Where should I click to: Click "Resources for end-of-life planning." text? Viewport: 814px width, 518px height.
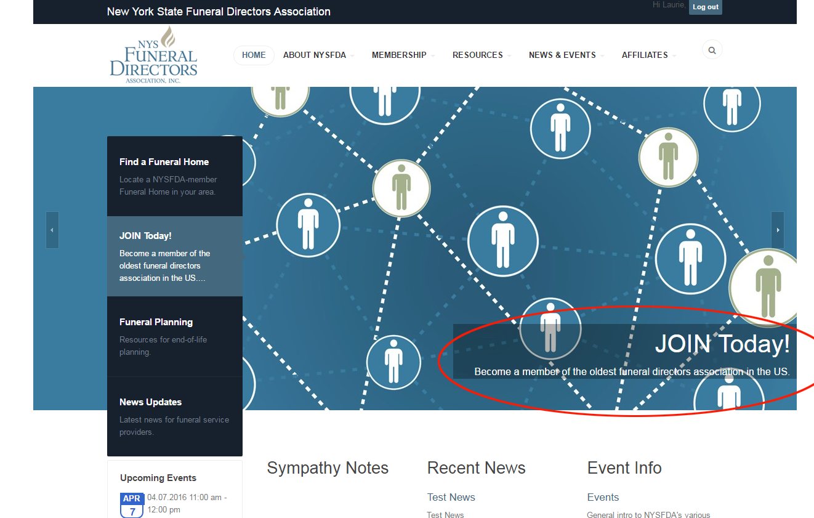tap(163, 346)
